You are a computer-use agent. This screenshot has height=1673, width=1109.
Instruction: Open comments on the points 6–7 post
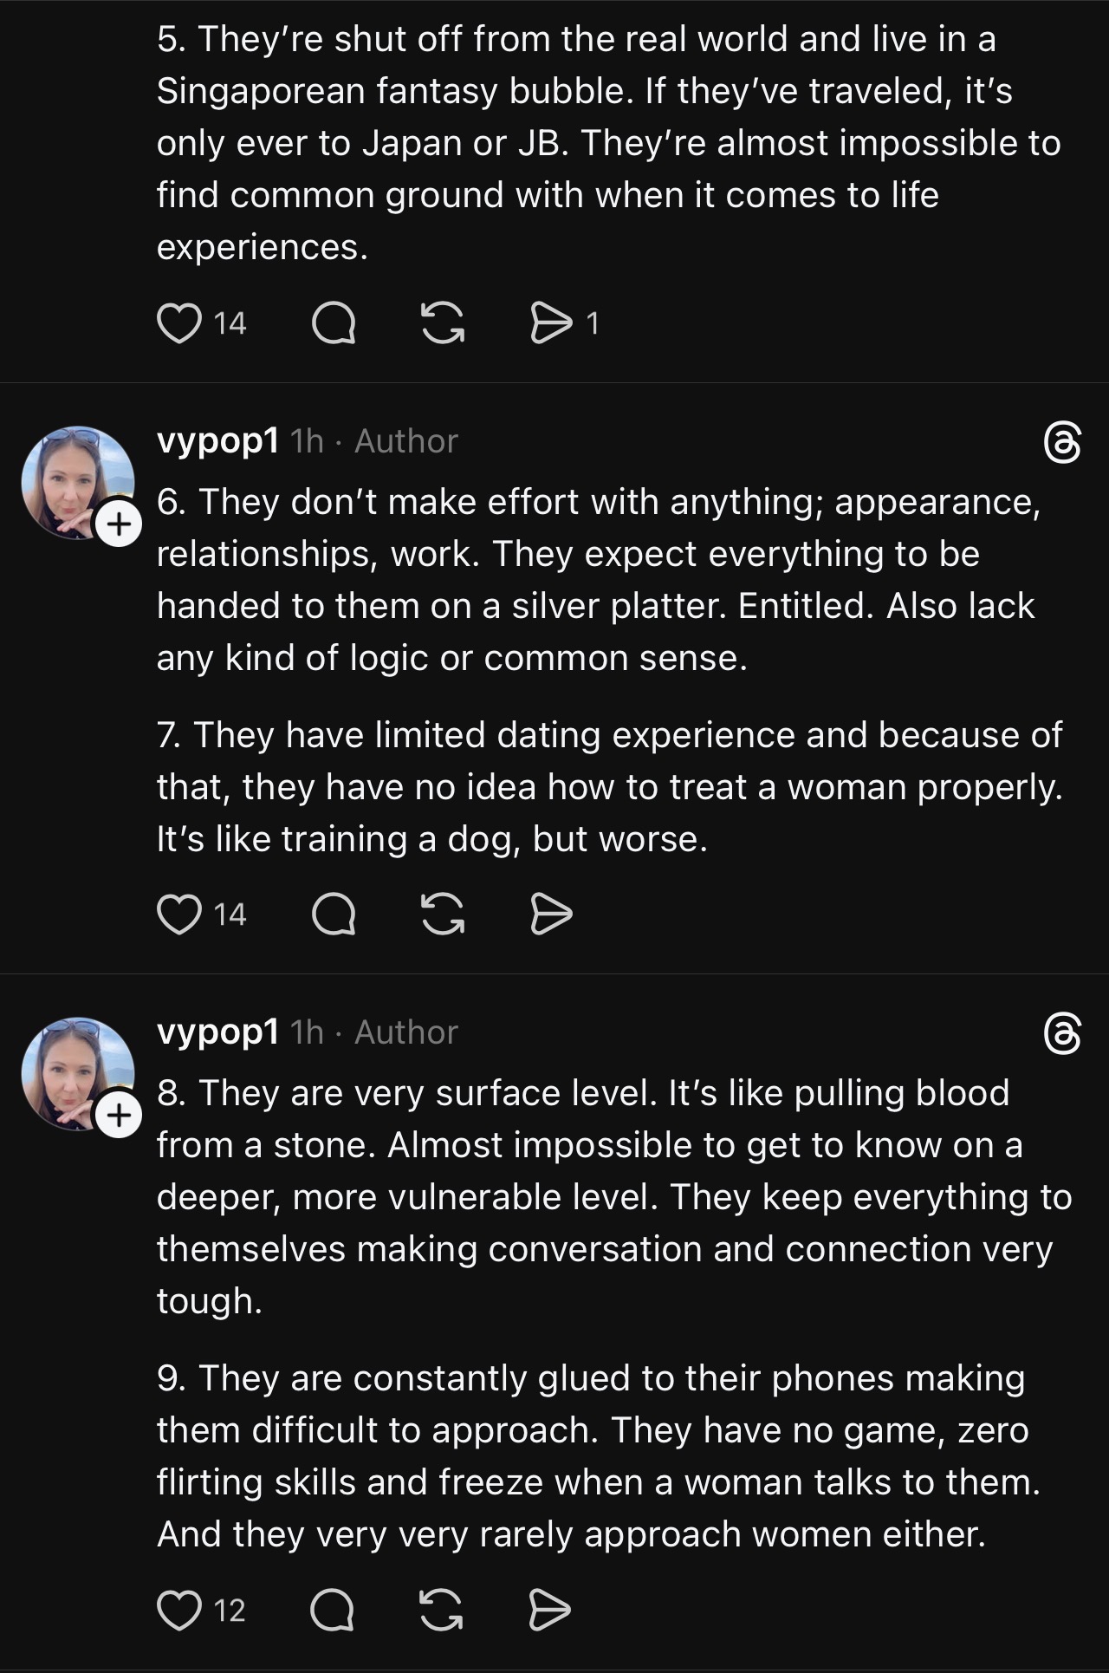(334, 915)
